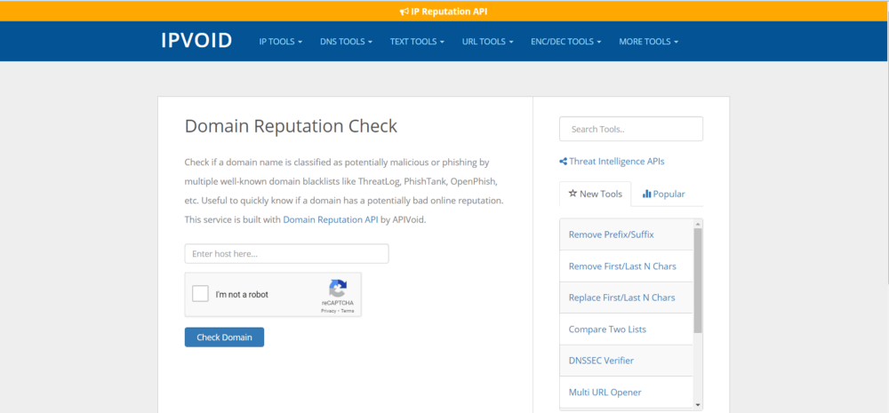Switch to the Popular tab

point(664,194)
